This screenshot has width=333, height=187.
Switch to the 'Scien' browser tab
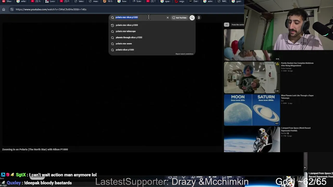coord(137,1)
